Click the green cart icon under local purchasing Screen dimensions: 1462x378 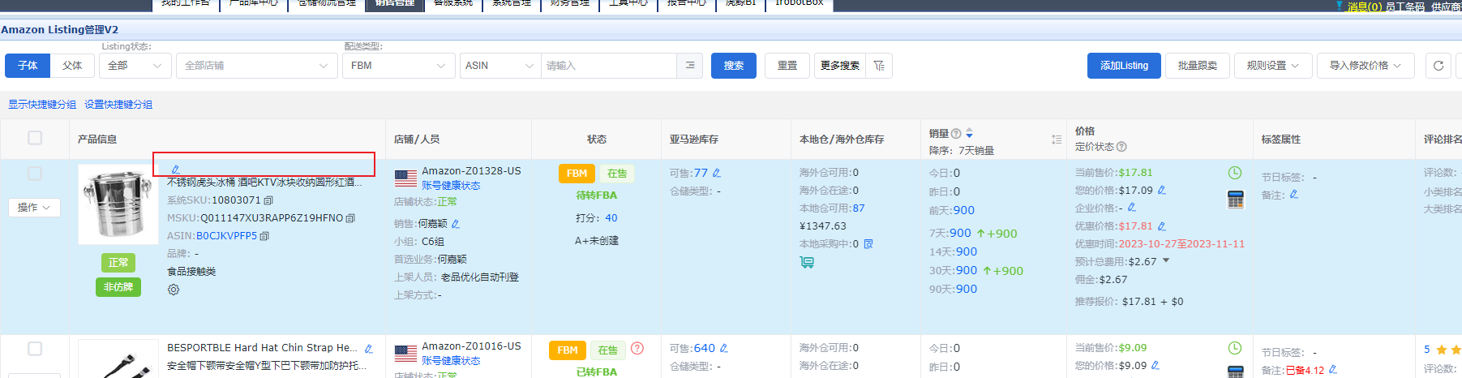[x=807, y=262]
